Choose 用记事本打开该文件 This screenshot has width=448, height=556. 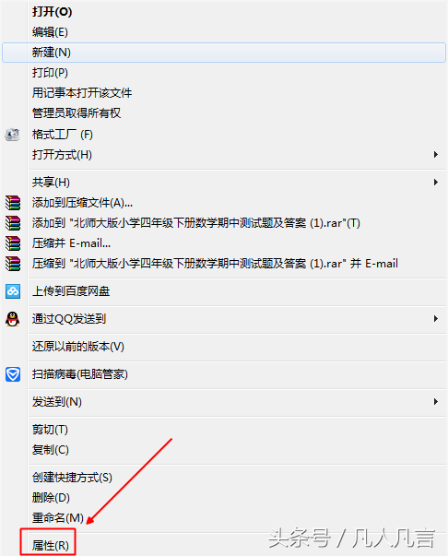pos(82,93)
